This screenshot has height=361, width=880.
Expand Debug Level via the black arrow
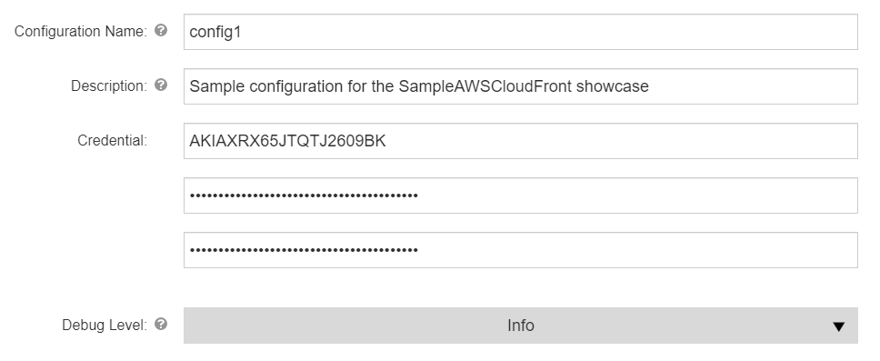click(x=838, y=326)
